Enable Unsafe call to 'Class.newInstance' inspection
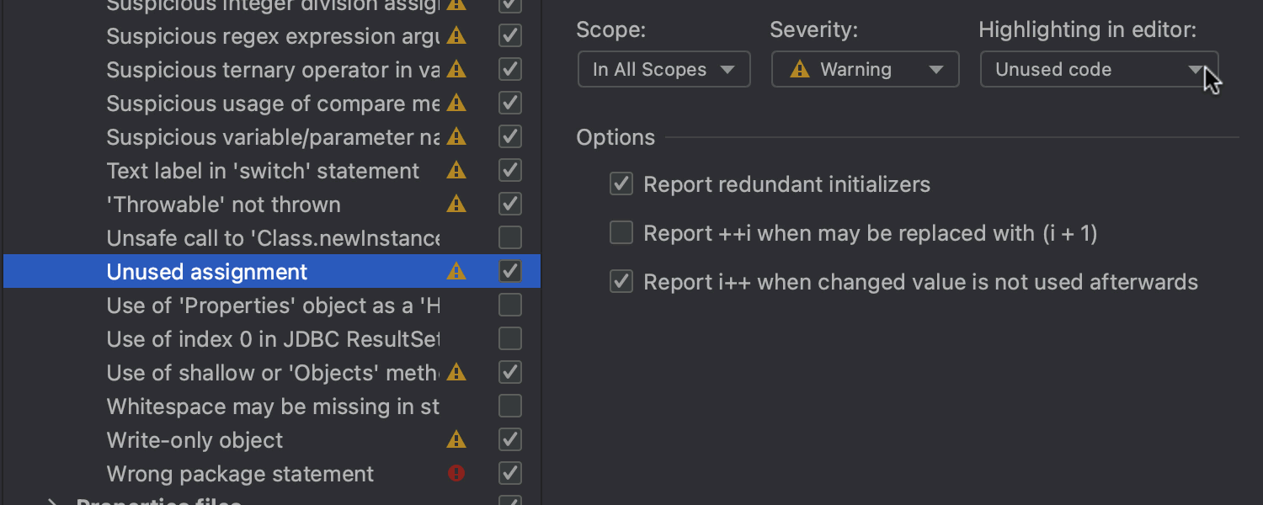This screenshot has width=1263, height=505. coord(510,237)
